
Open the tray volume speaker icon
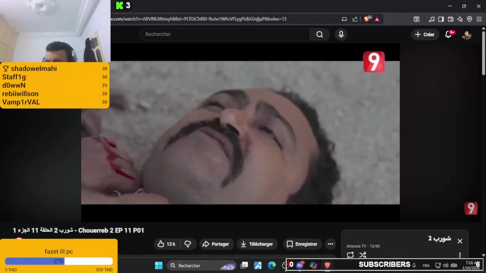pos(446,265)
